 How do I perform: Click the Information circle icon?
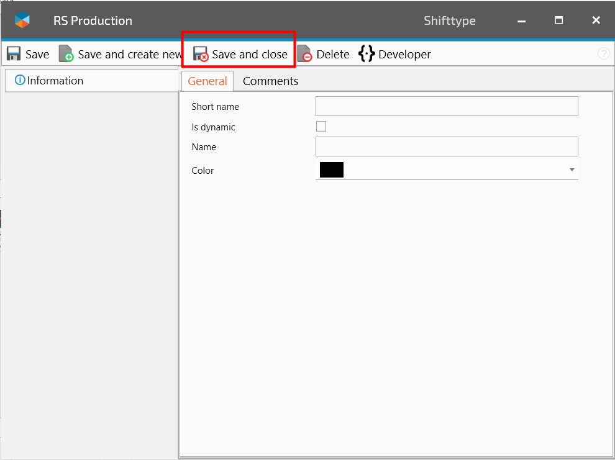click(20, 80)
